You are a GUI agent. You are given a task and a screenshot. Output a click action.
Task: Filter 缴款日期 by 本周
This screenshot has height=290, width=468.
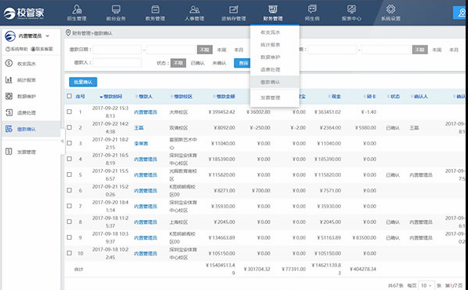pos(221,50)
